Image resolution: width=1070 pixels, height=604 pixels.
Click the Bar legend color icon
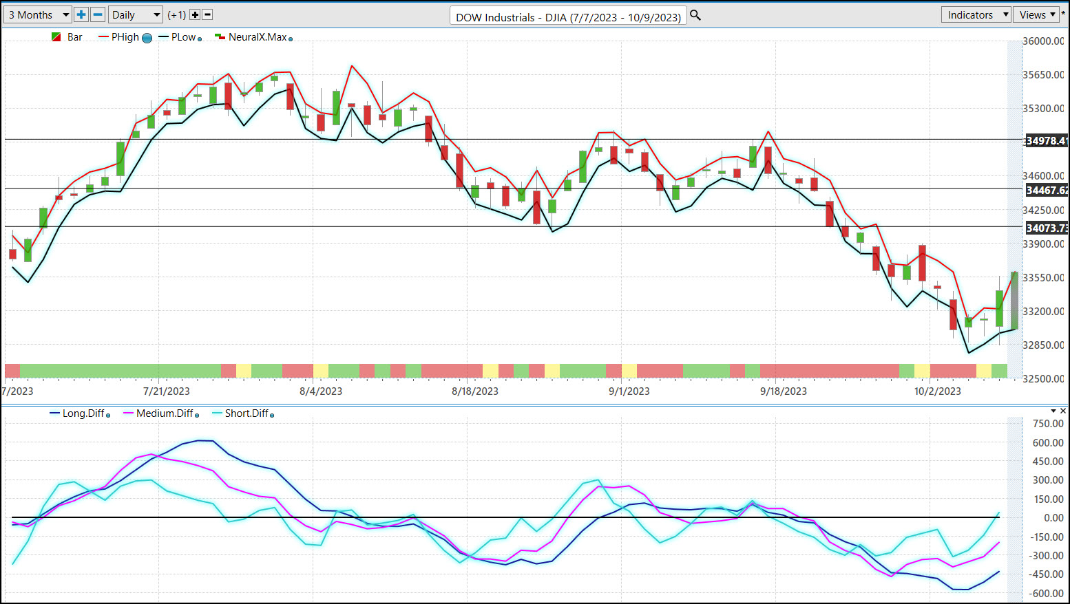[56, 37]
